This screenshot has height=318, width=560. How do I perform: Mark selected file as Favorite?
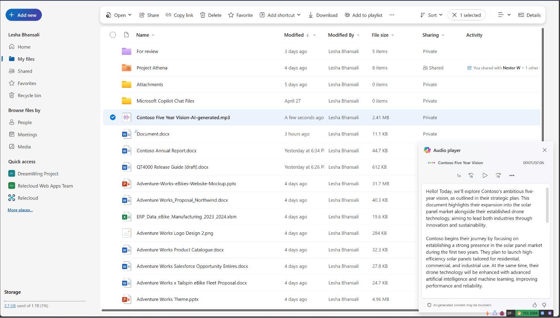coord(240,15)
